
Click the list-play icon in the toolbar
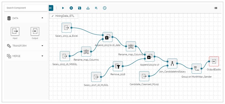click(96, 8)
